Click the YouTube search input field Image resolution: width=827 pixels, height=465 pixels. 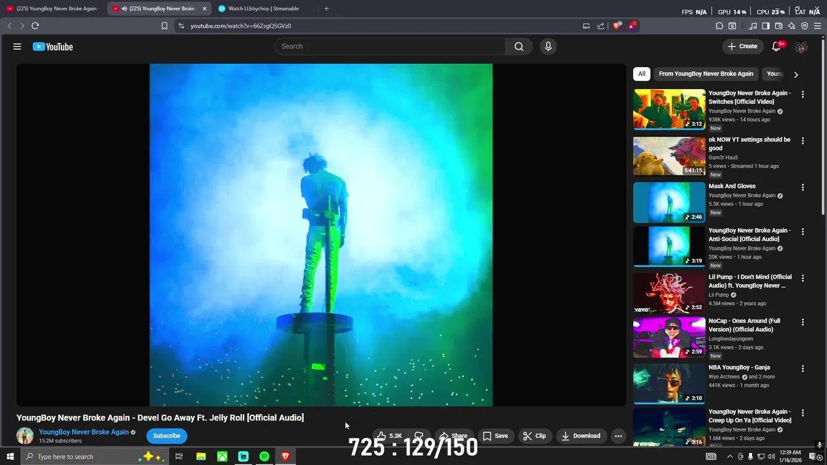coord(390,46)
